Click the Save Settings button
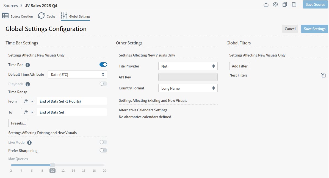Viewport: 329px width, 178px height. tap(314, 29)
